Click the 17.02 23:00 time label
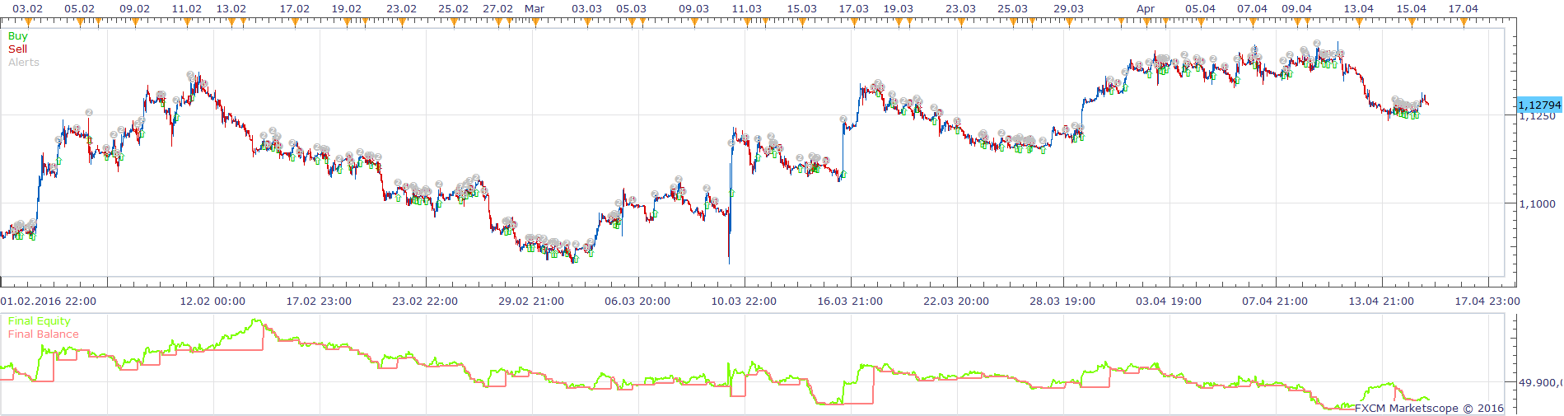 [319, 301]
